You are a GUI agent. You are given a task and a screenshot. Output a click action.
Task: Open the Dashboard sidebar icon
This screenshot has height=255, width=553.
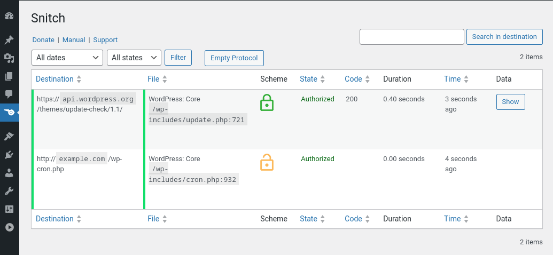(x=9, y=16)
